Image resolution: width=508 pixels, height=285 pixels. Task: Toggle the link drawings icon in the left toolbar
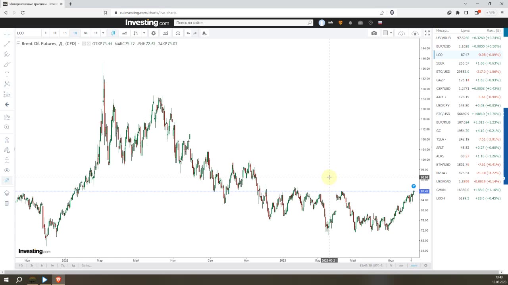pos(7,180)
